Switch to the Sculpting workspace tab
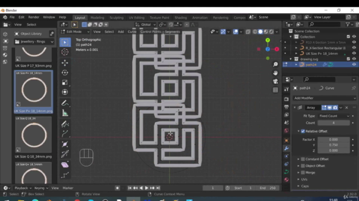This screenshot has height=201, width=359. 116,17
